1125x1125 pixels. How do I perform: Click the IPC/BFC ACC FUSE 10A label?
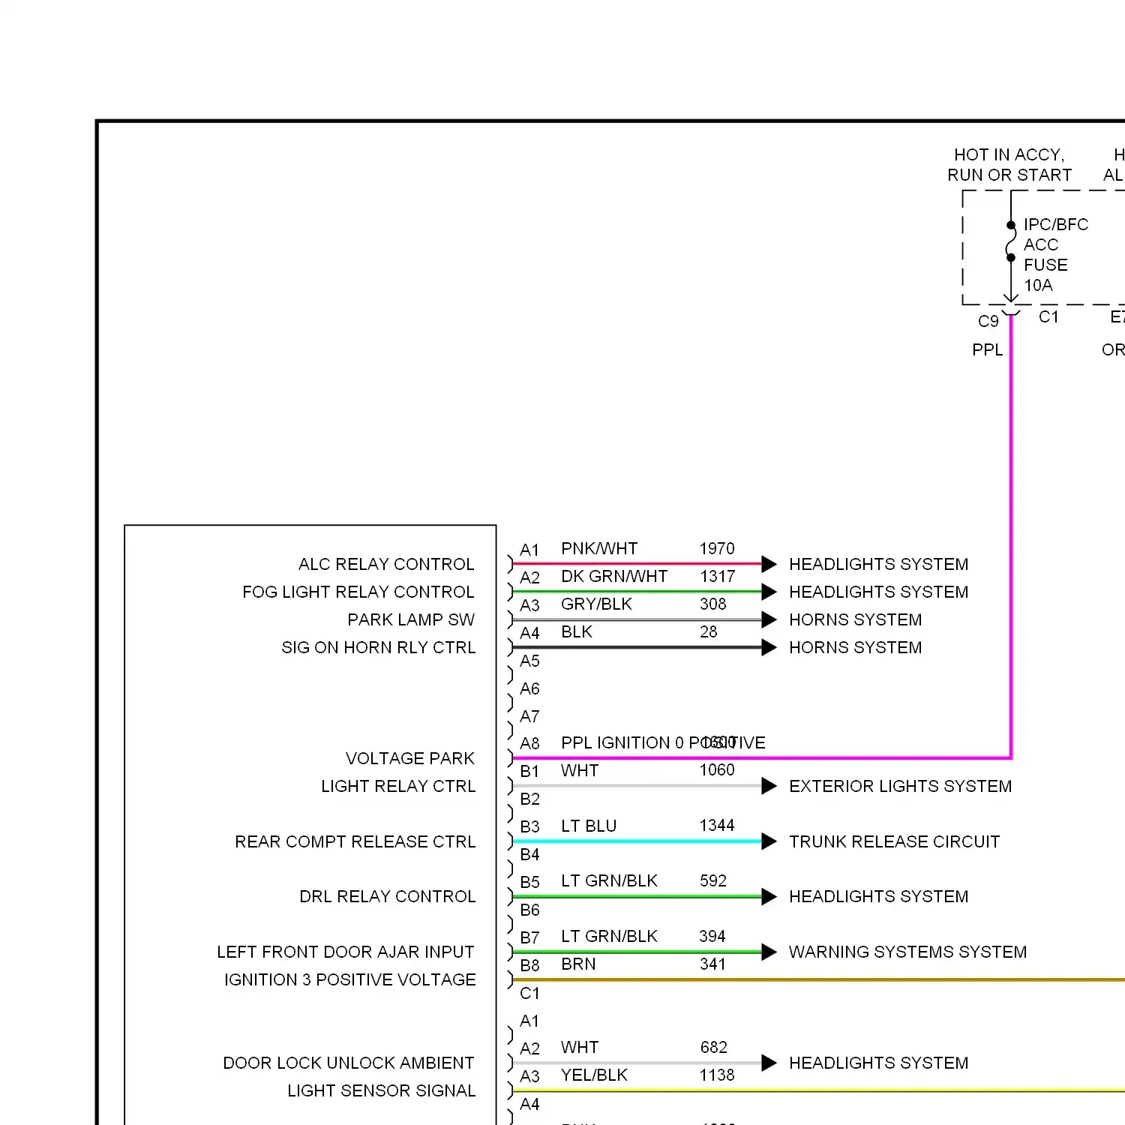pos(1056,254)
